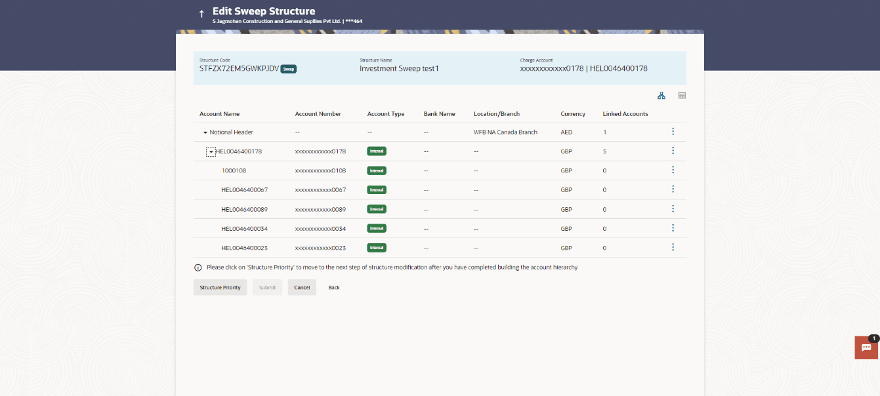This screenshot has width=880, height=396.
Task: Click the Edit Sweep Structure title
Action: click(x=264, y=11)
